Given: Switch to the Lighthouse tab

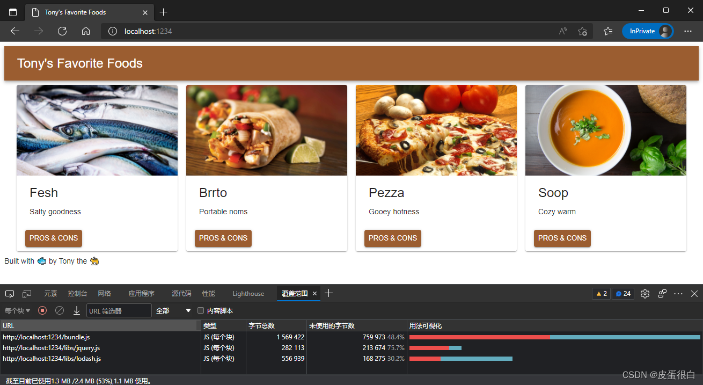Looking at the screenshot, I should (248, 294).
